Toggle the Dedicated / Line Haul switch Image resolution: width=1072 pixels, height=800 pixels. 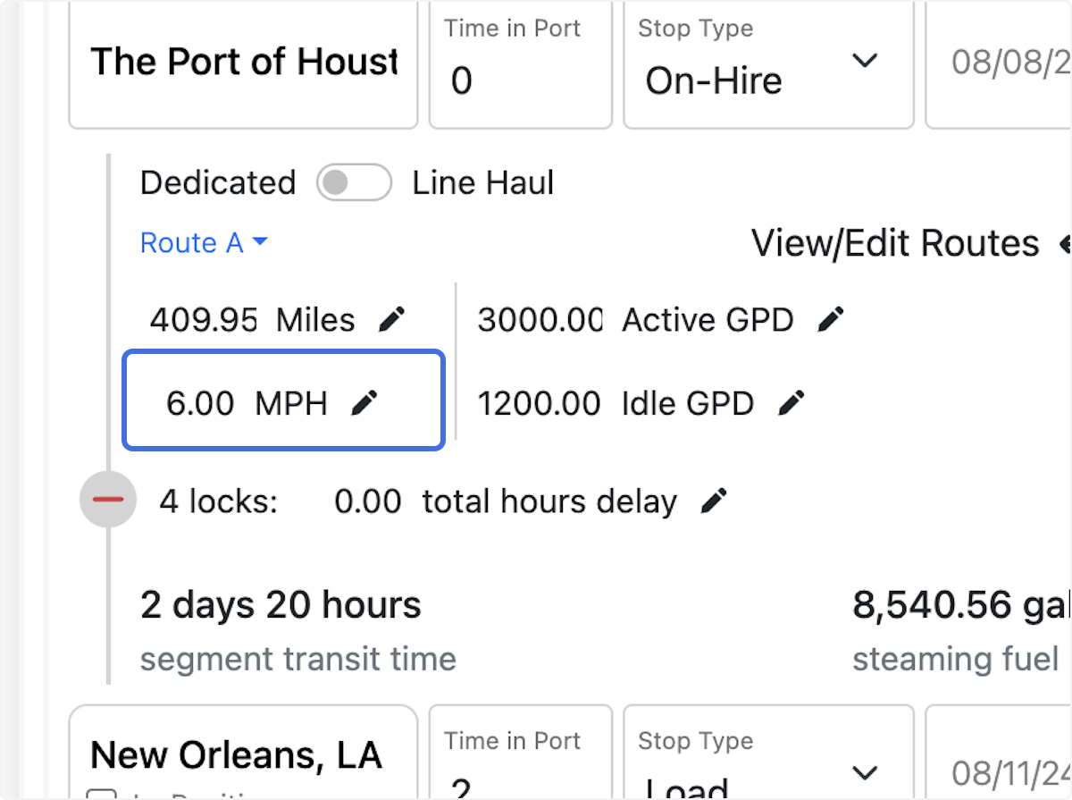[x=354, y=181]
